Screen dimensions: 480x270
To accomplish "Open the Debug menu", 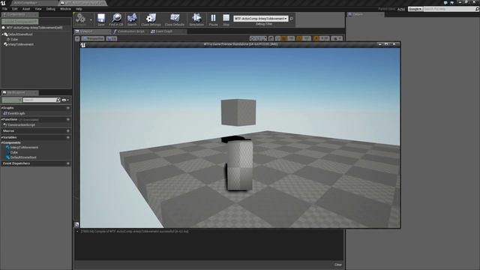I will coord(50,9).
